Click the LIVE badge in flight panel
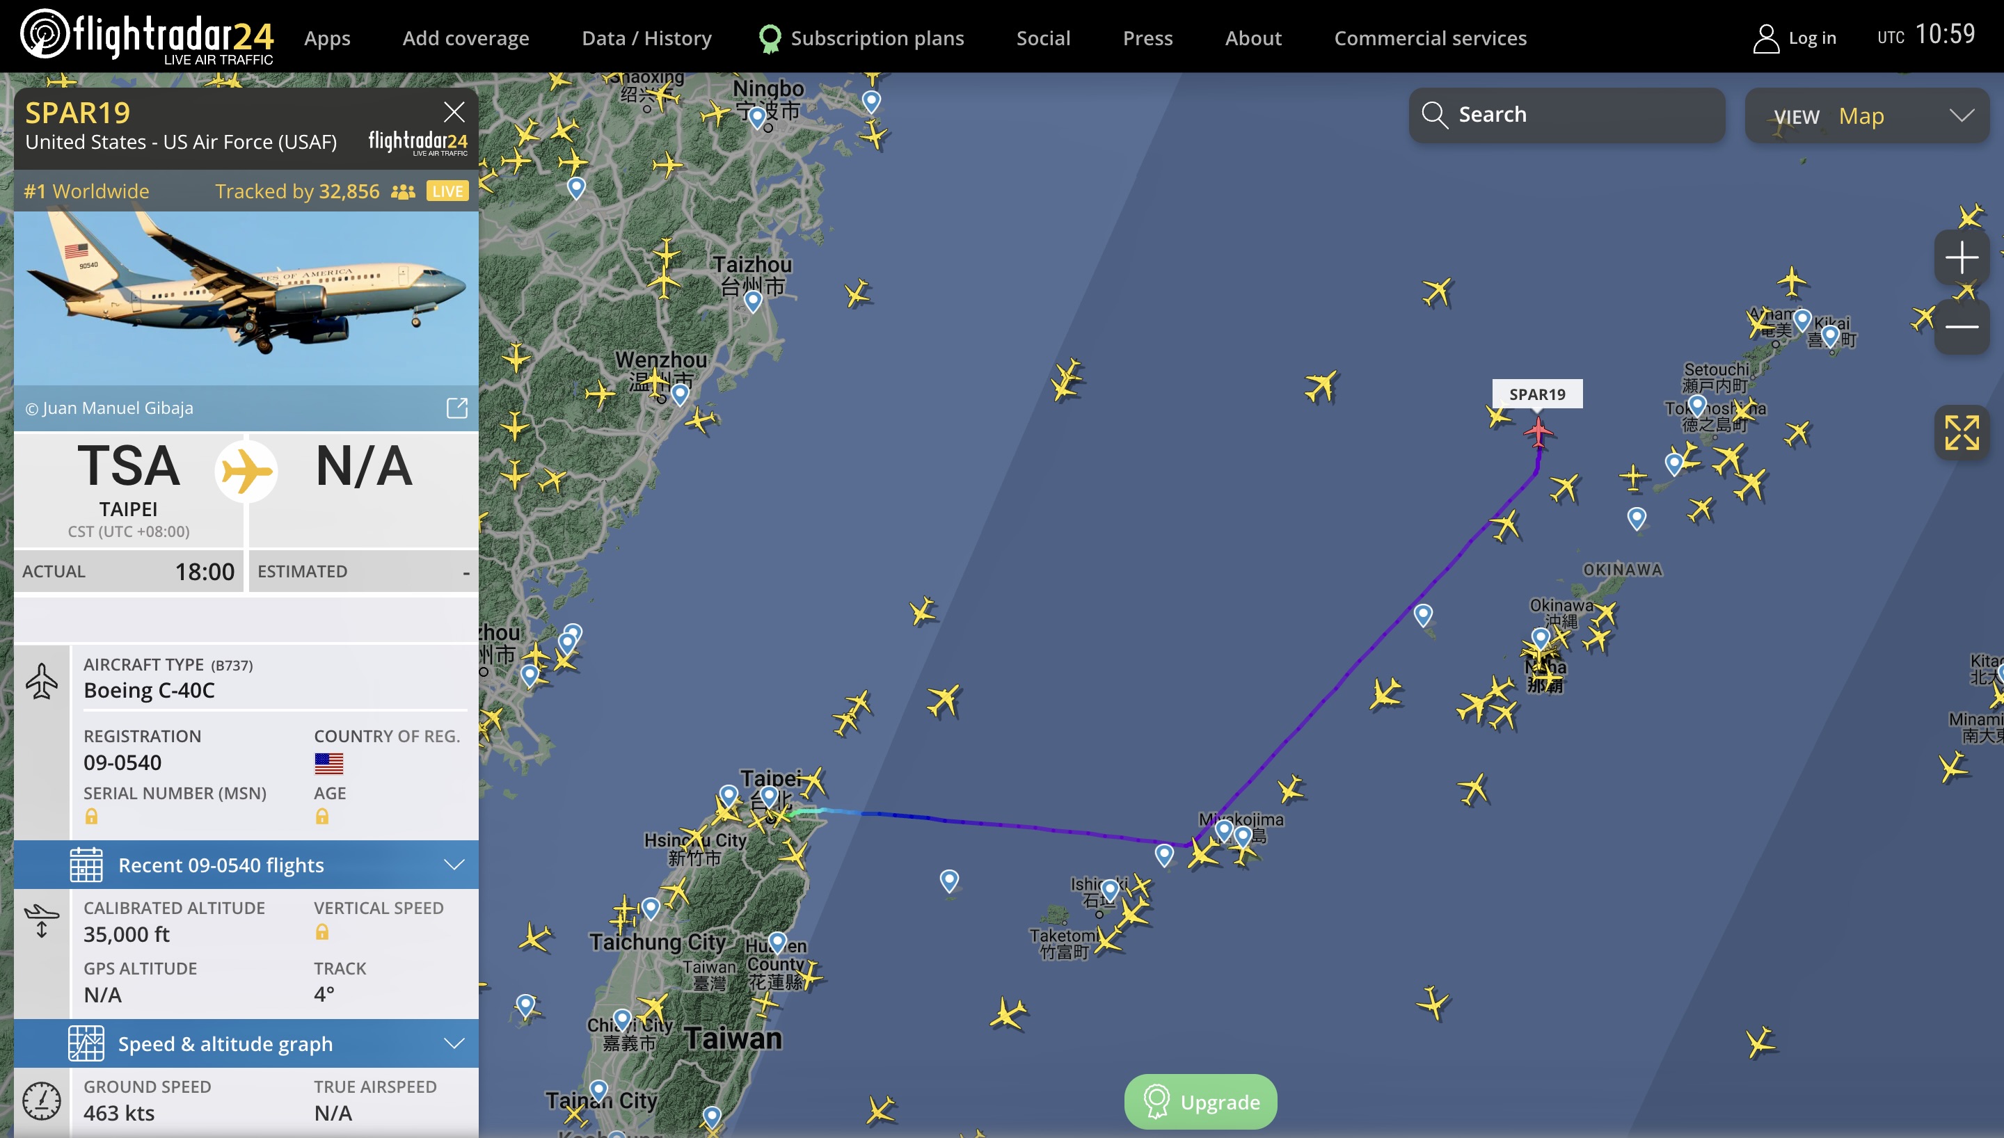The height and width of the screenshot is (1138, 2004). coord(447,191)
